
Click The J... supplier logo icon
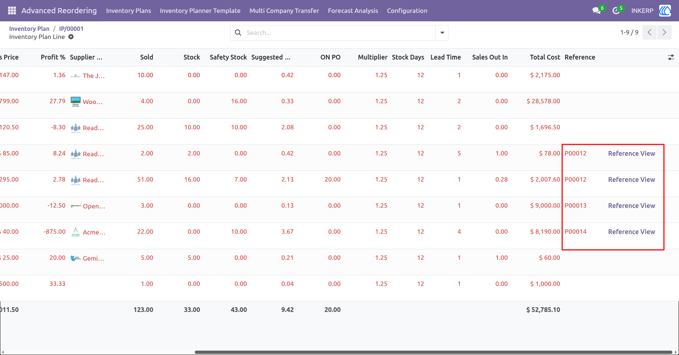76,76
